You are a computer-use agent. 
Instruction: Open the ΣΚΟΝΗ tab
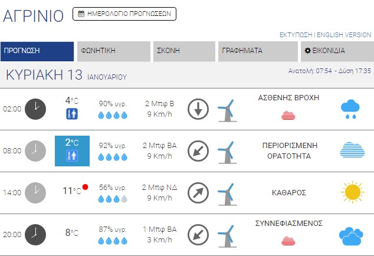point(183,51)
